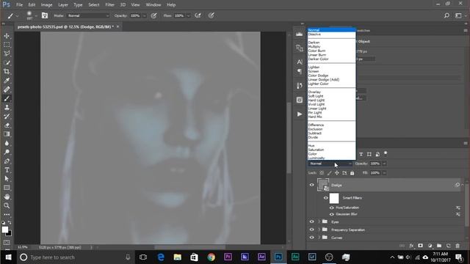Collapse the Dodge layer smart filters
470x264 pixels.
462,185
